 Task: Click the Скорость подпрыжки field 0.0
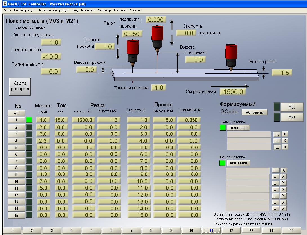(186, 33)
